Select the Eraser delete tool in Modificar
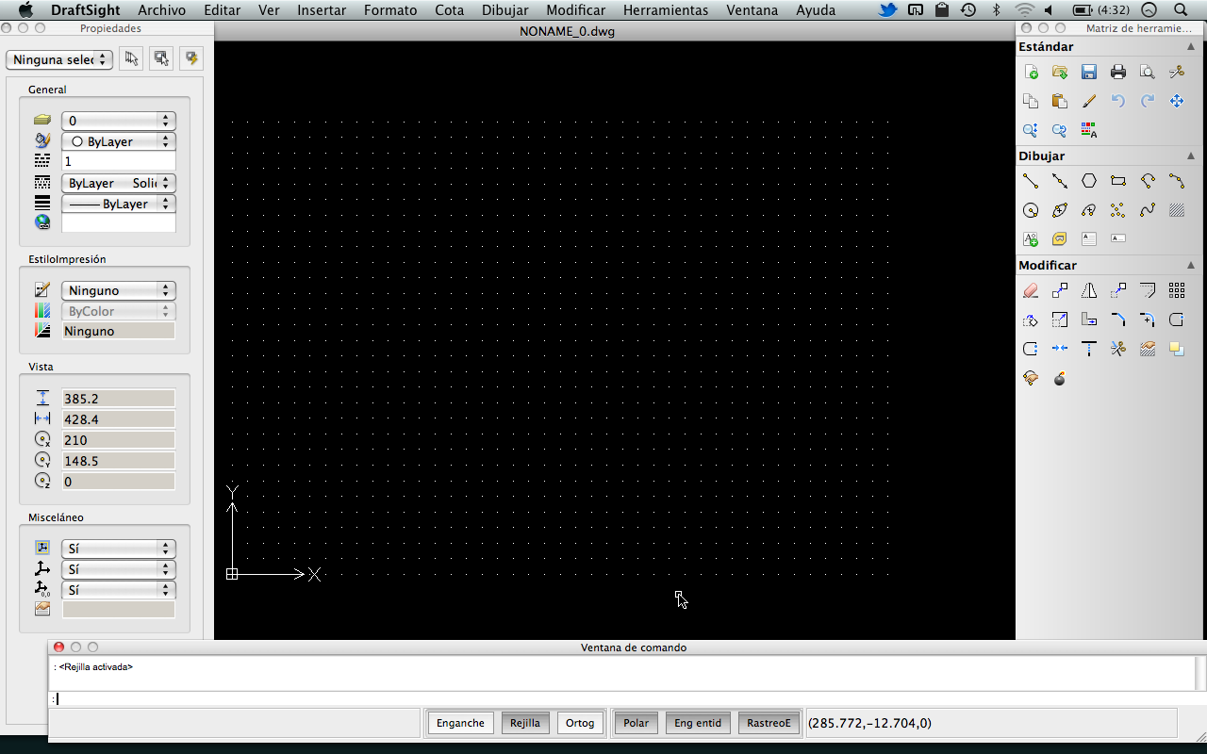This screenshot has height=754, width=1207. (1031, 290)
